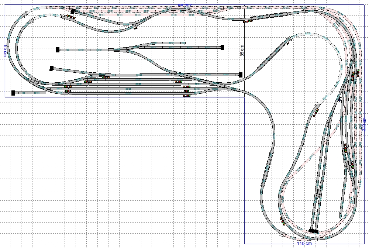
Task: Select the signal on the diagonal inner-loop track
Action: 315,112
